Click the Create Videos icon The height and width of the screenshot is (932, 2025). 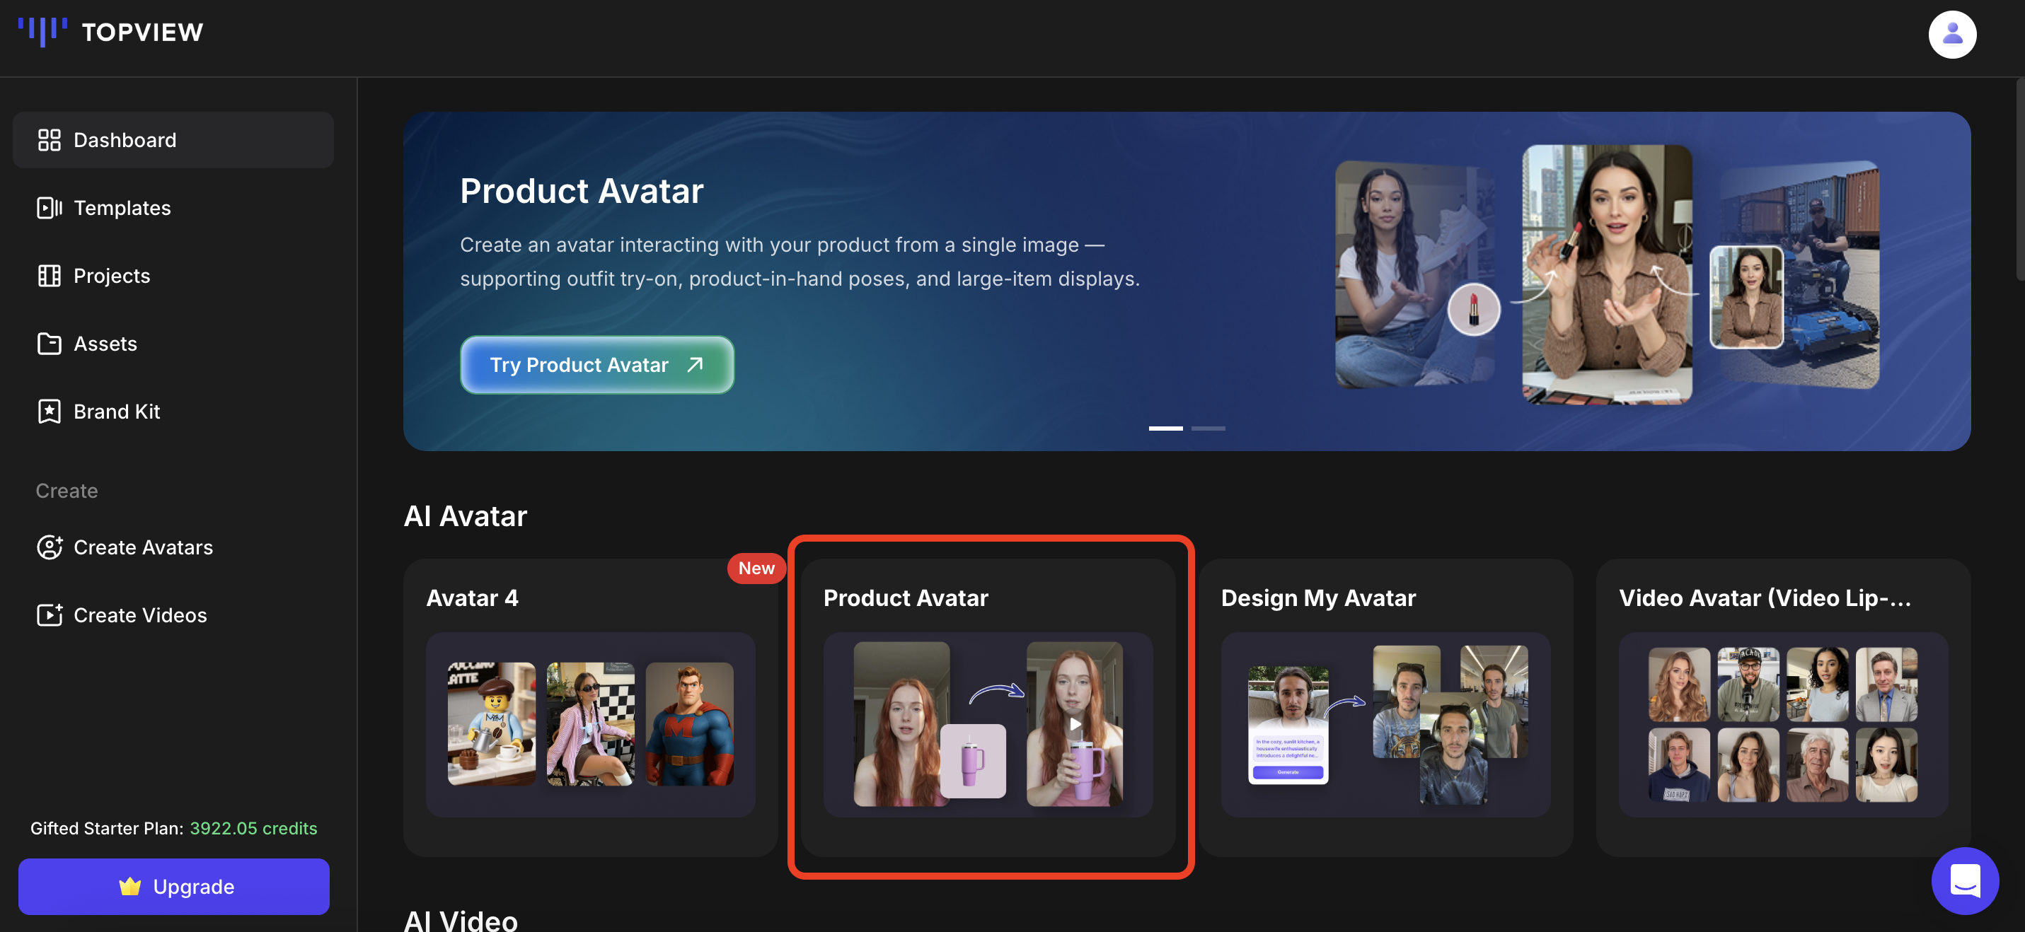(49, 614)
